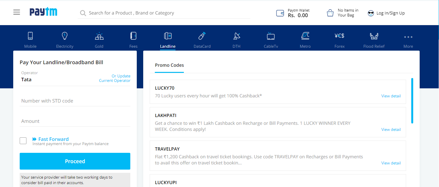
Task: Click the Proceed button
Action: [75, 161]
